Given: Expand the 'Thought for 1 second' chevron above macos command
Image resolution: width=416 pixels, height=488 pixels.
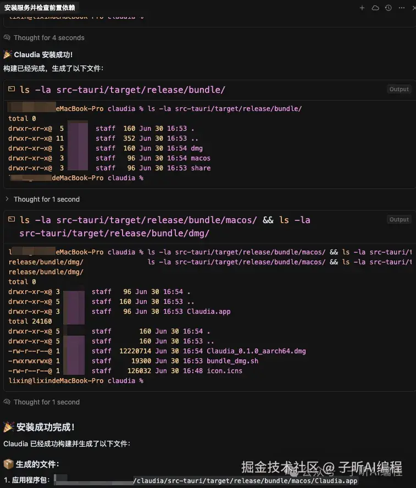Looking at the screenshot, I should tap(7, 199).
